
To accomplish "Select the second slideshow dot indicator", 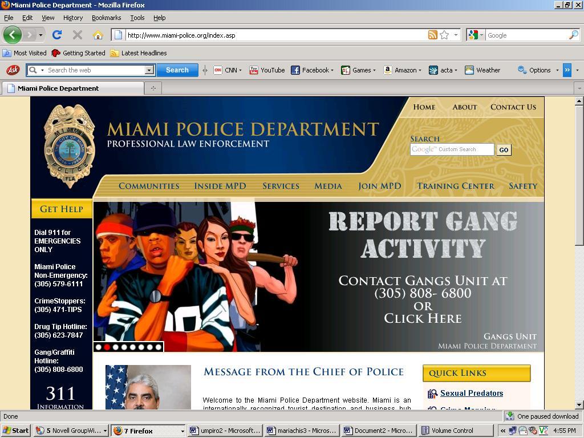I will 107,347.
